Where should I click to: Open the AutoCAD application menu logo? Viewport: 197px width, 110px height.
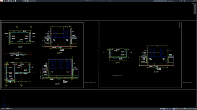(1, 1)
